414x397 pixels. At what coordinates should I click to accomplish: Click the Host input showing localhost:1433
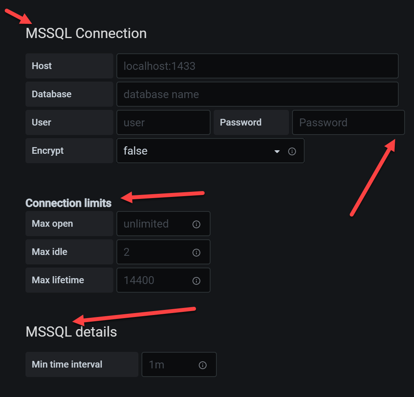[x=257, y=66]
